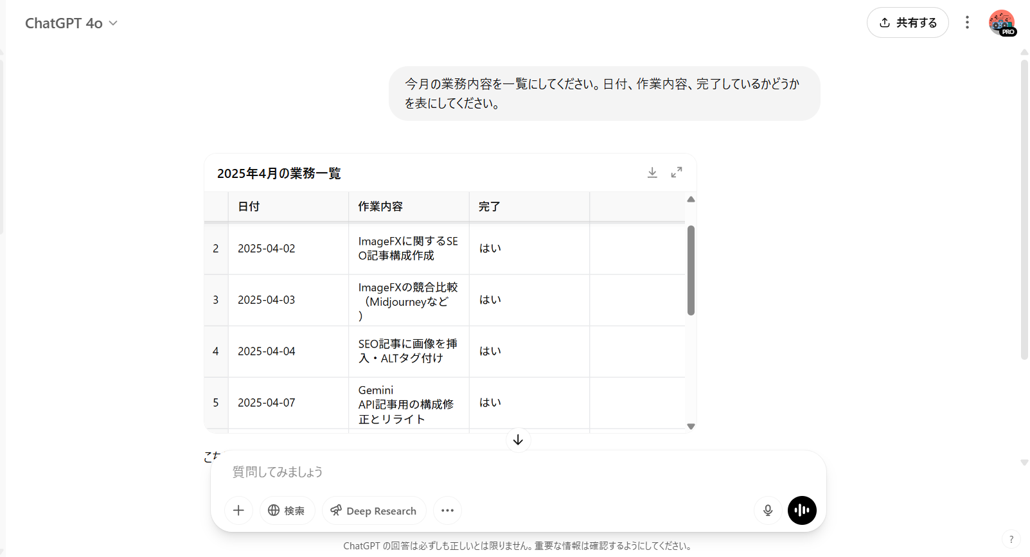
Task: Open more tools ellipsis in composer
Action: [x=447, y=510]
